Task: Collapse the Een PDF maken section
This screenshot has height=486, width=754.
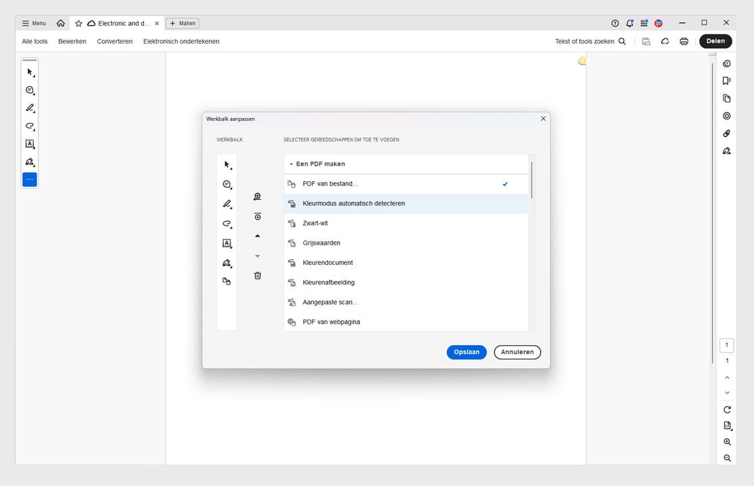Action: (x=292, y=163)
